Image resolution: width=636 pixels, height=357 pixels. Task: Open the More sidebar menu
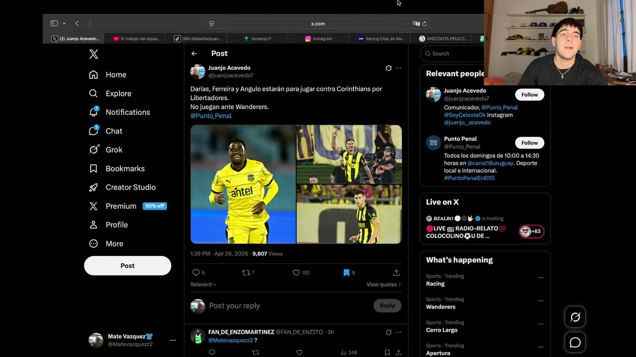tap(106, 243)
